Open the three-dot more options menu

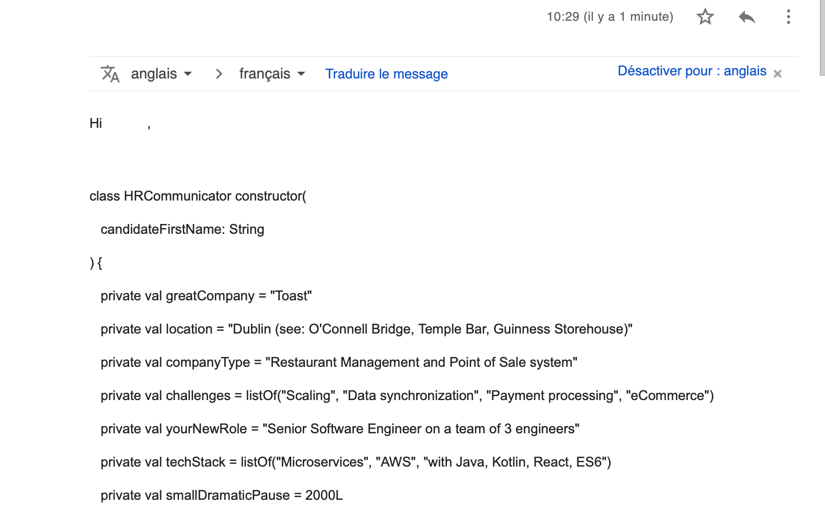(789, 17)
